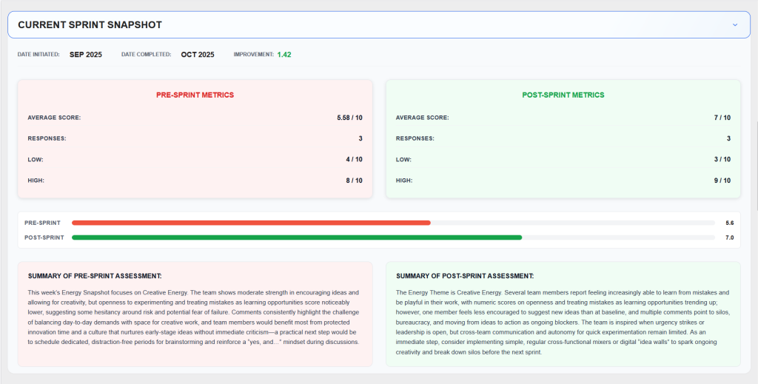This screenshot has height=384, width=758.
Task: Click the green Post-Sprint progress bar
Action: coord(297,238)
